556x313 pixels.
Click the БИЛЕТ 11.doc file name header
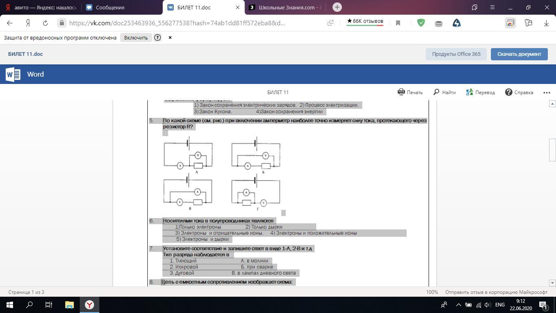click(25, 54)
